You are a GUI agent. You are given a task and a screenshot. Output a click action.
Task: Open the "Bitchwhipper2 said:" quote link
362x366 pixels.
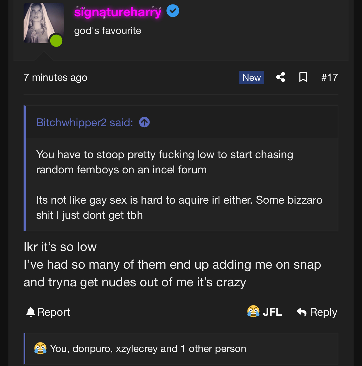point(84,123)
